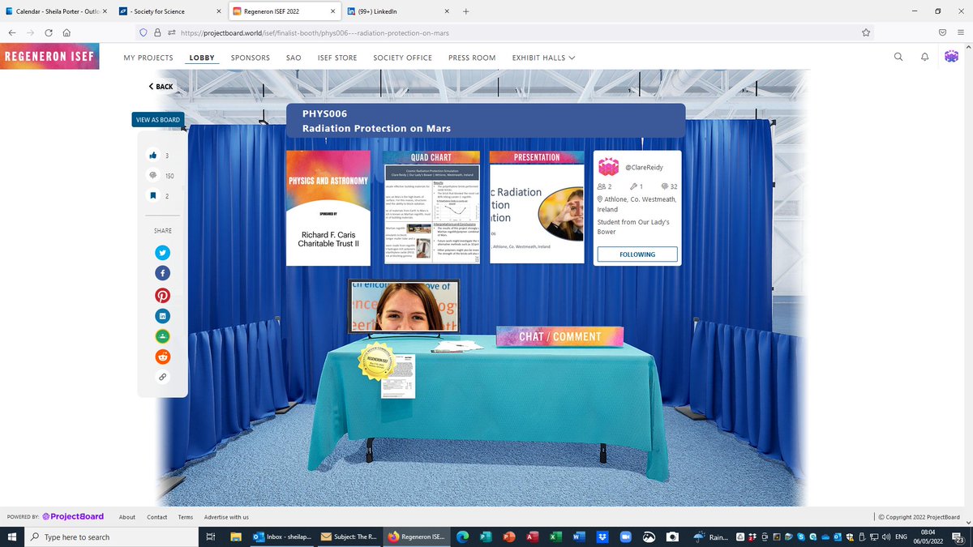The height and width of the screenshot is (547, 973).
Task: Share the project to Twitter
Action: click(162, 252)
